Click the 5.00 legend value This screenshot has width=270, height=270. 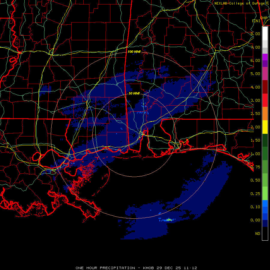pos(255,74)
